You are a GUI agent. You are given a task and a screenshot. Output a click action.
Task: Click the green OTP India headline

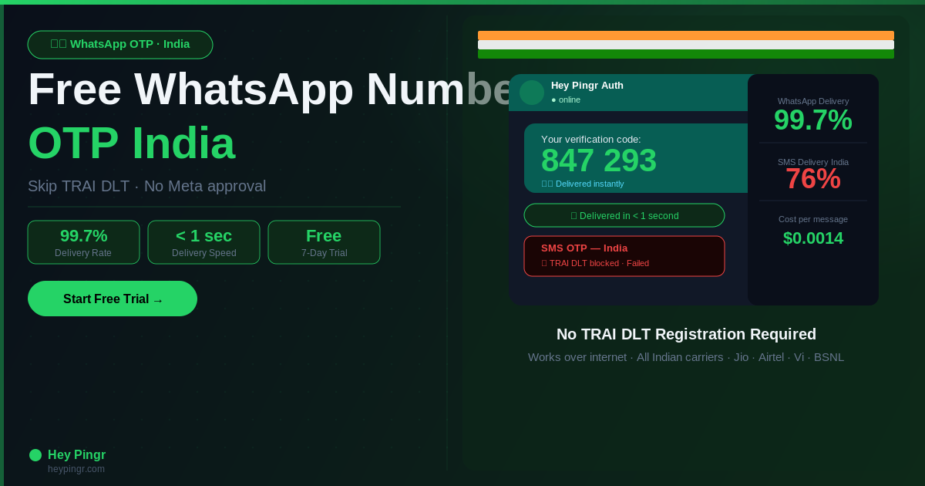tap(131, 143)
